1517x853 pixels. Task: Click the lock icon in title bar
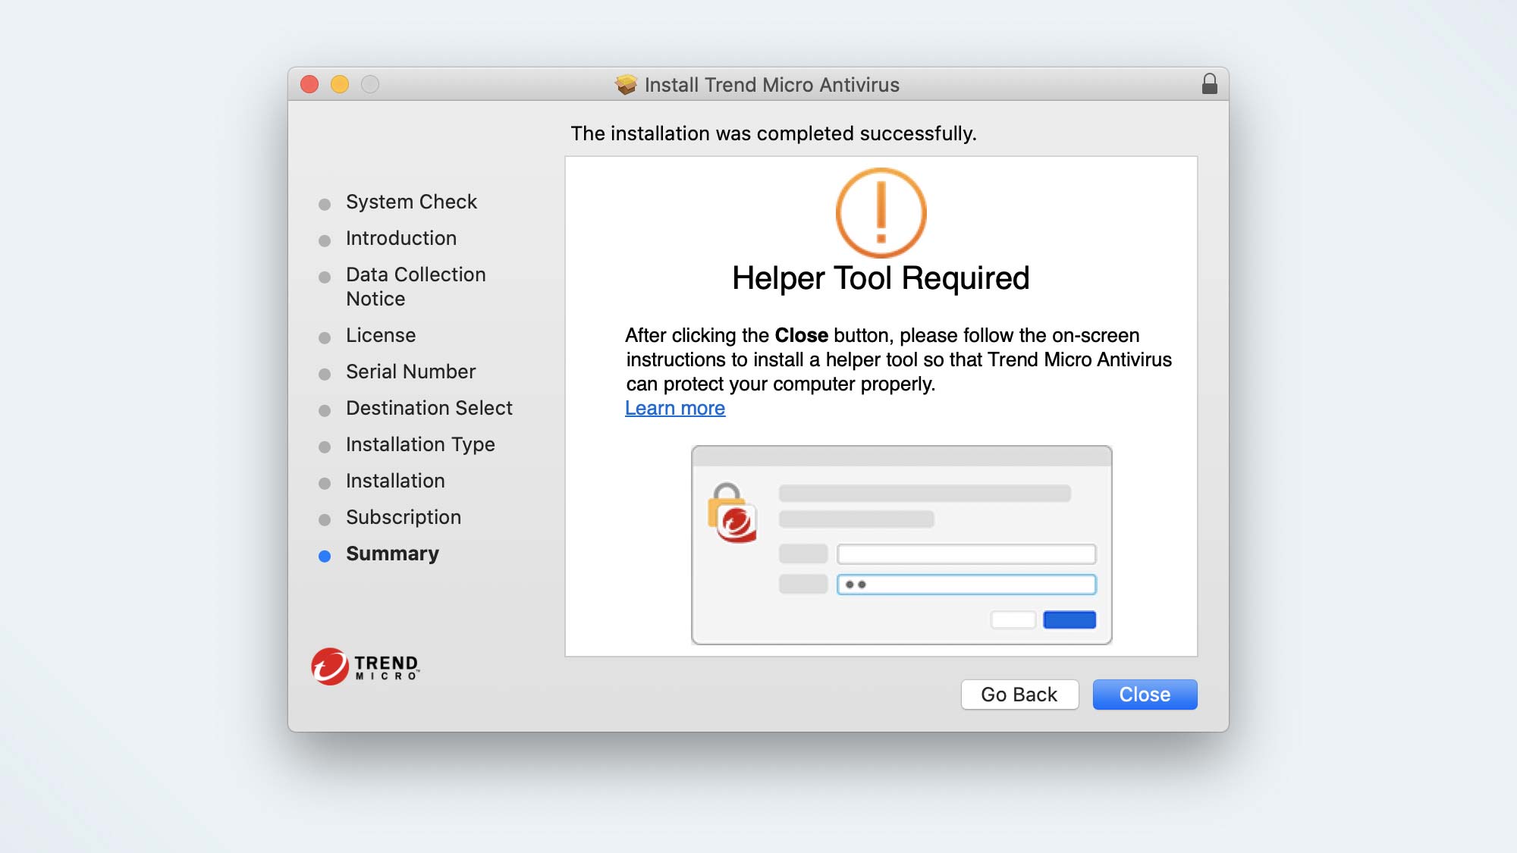tap(1209, 84)
